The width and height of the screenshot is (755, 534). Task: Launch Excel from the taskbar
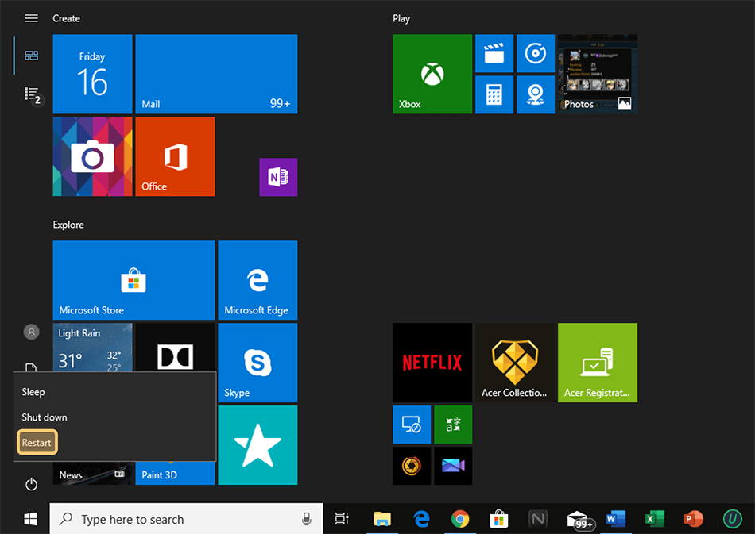[654, 519]
